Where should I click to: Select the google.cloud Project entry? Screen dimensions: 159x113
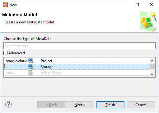click(77, 61)
